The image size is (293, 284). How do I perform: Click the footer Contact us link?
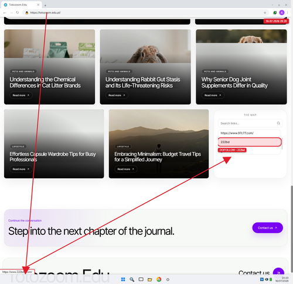[254, 273]
